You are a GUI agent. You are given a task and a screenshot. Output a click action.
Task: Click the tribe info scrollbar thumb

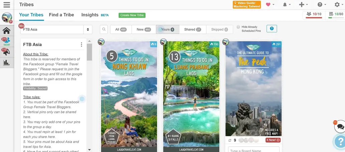[89, 52]
